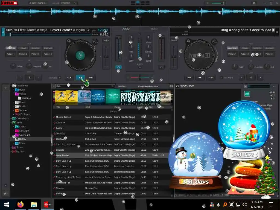The width and height of the screenshot is (280, 210).
Task: Toggle SYNC on deck B
Action: tap(211, 78)
